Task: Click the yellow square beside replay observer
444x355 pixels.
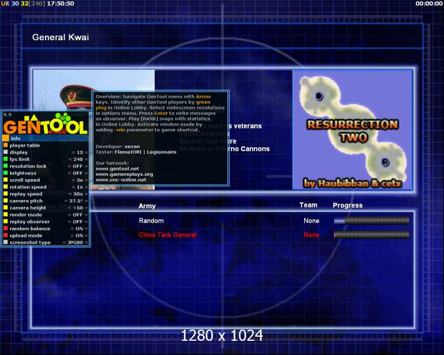Action: [x=5, y=222]
